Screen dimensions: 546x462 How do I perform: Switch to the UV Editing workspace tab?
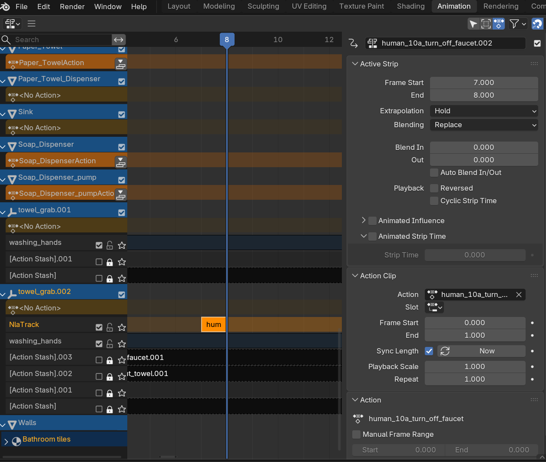(x=309, y=6)
